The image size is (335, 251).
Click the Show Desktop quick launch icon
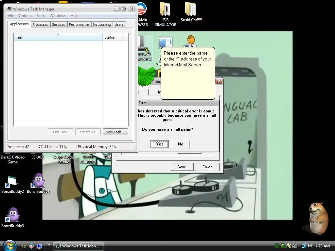coord(39,246)
